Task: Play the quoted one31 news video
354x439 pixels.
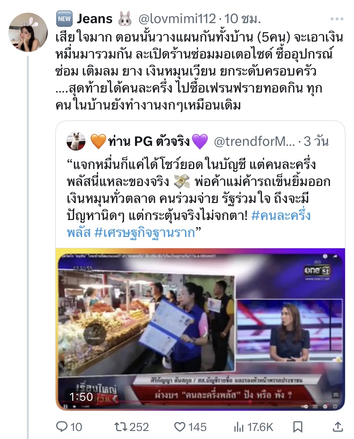Action: coord(200,329)
